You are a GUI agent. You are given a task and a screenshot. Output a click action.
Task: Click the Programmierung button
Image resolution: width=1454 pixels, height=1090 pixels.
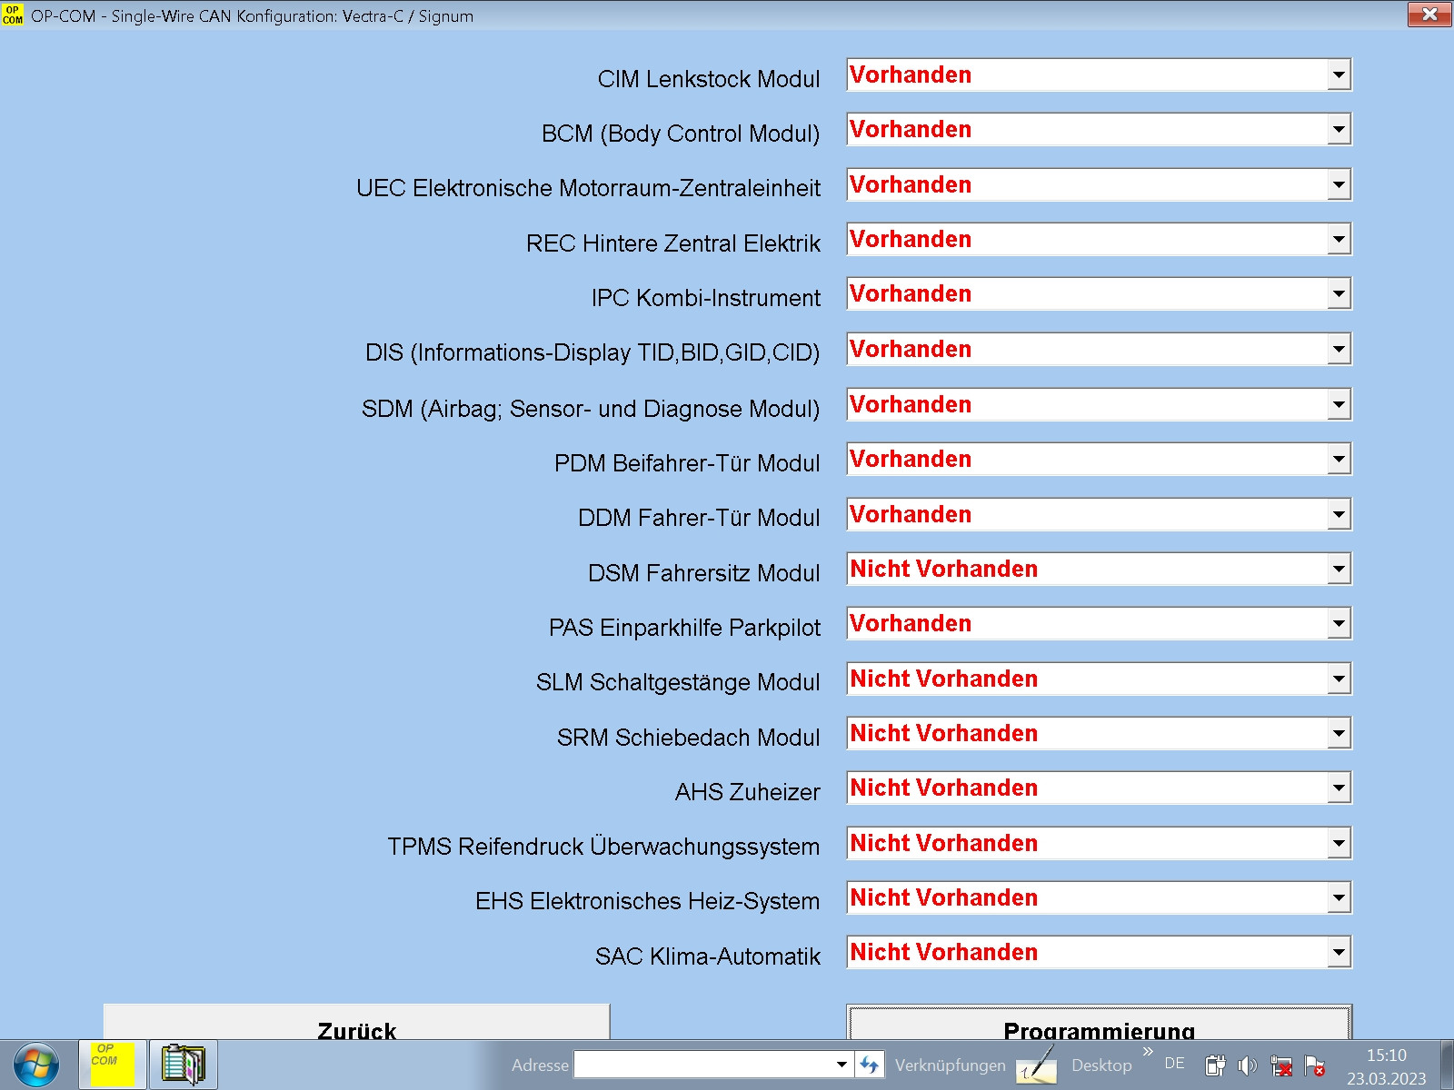[x=1099, y=1025]
